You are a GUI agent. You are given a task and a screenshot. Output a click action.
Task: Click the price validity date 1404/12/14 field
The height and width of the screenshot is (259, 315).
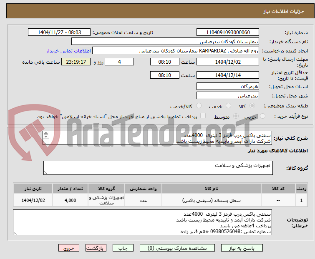[228, 75]
